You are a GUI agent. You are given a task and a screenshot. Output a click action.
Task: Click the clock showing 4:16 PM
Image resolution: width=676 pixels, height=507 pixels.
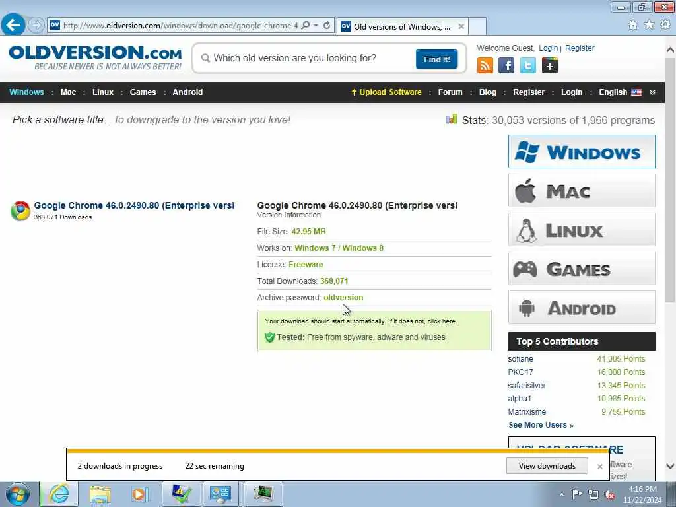coord(642,489)
